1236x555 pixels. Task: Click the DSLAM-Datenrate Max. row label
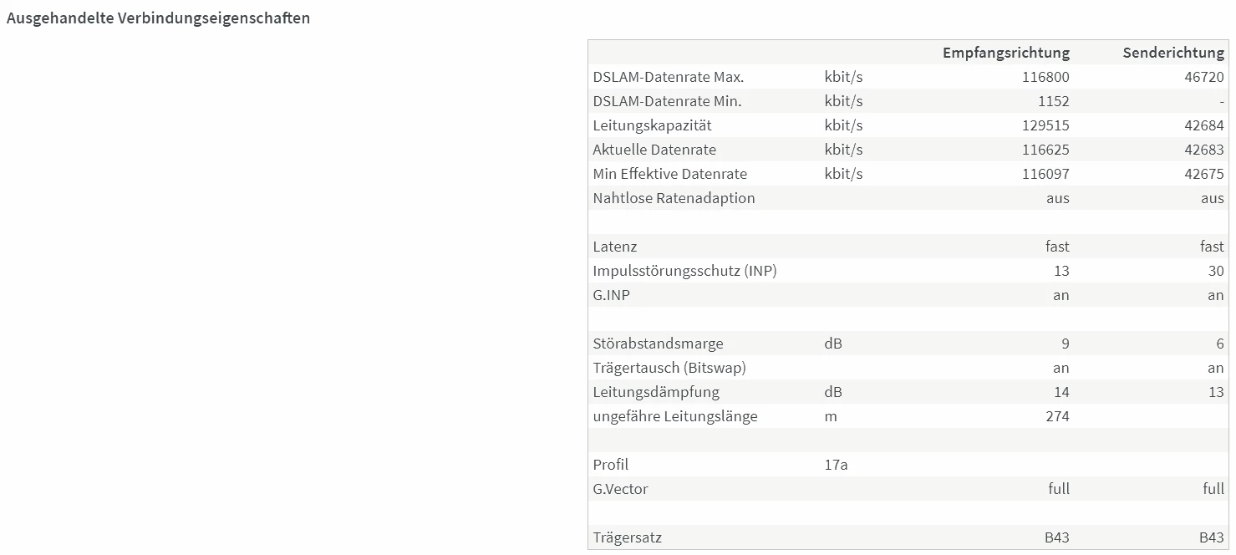pos(668,77)
